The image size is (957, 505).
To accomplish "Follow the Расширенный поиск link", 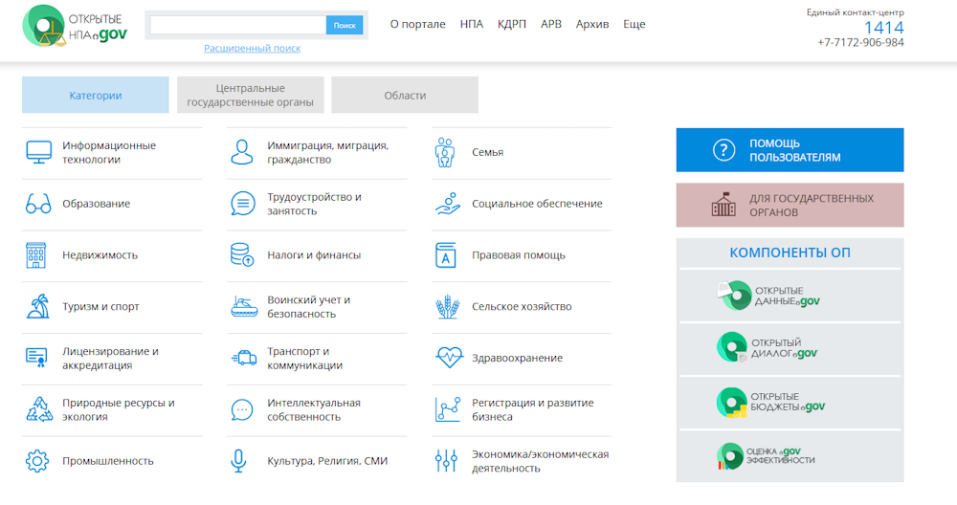I will tap(252, 48).
